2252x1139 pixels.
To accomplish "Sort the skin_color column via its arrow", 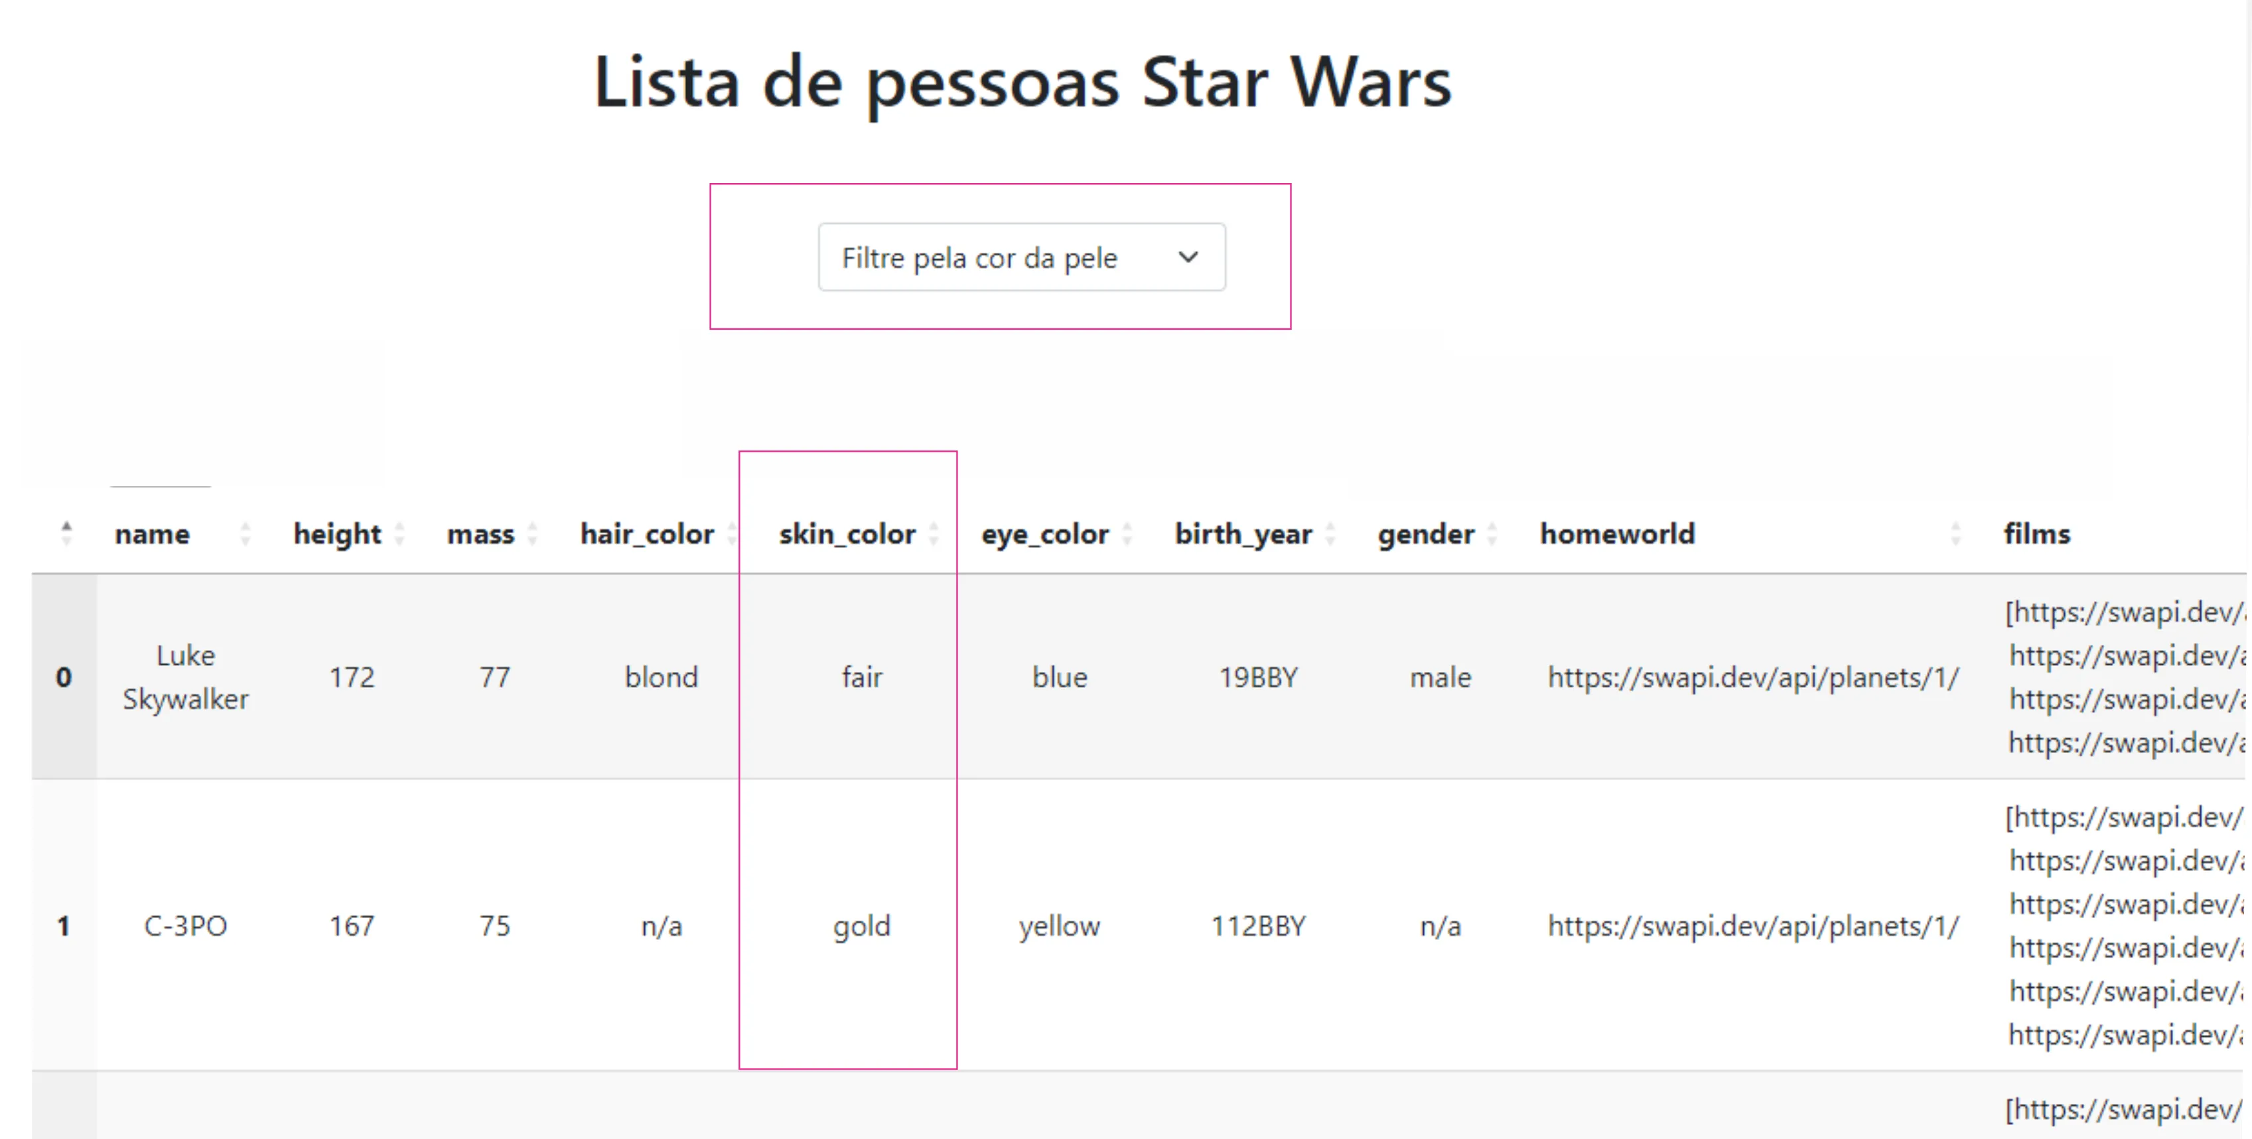I will click(x=934, y=534).
